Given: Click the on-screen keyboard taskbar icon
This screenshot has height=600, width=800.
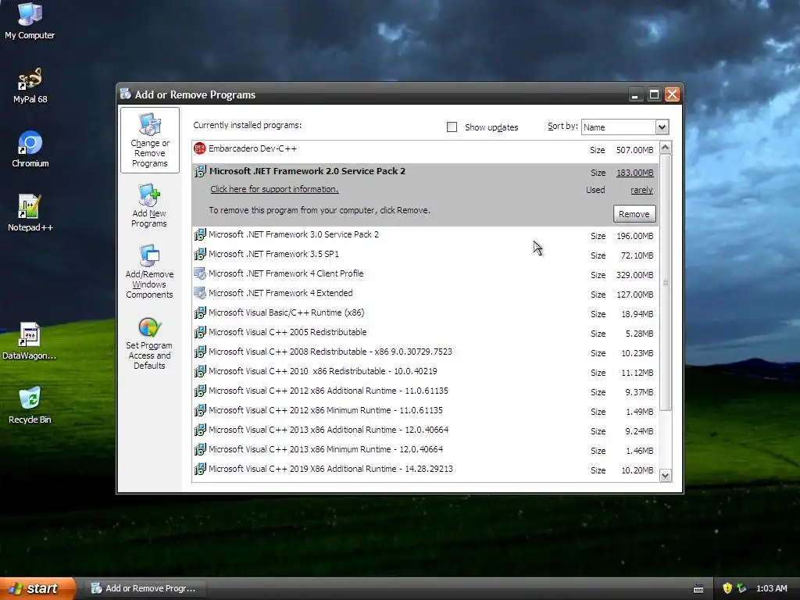Looking at the screenshot, I should [x=698, y=589].
